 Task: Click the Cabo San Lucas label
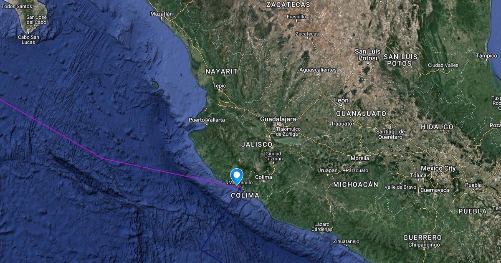pos(29,40)
